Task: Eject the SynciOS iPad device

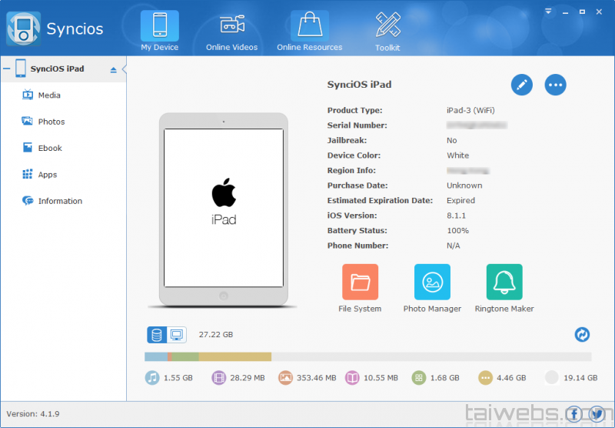Action: [x=114, y=69]
